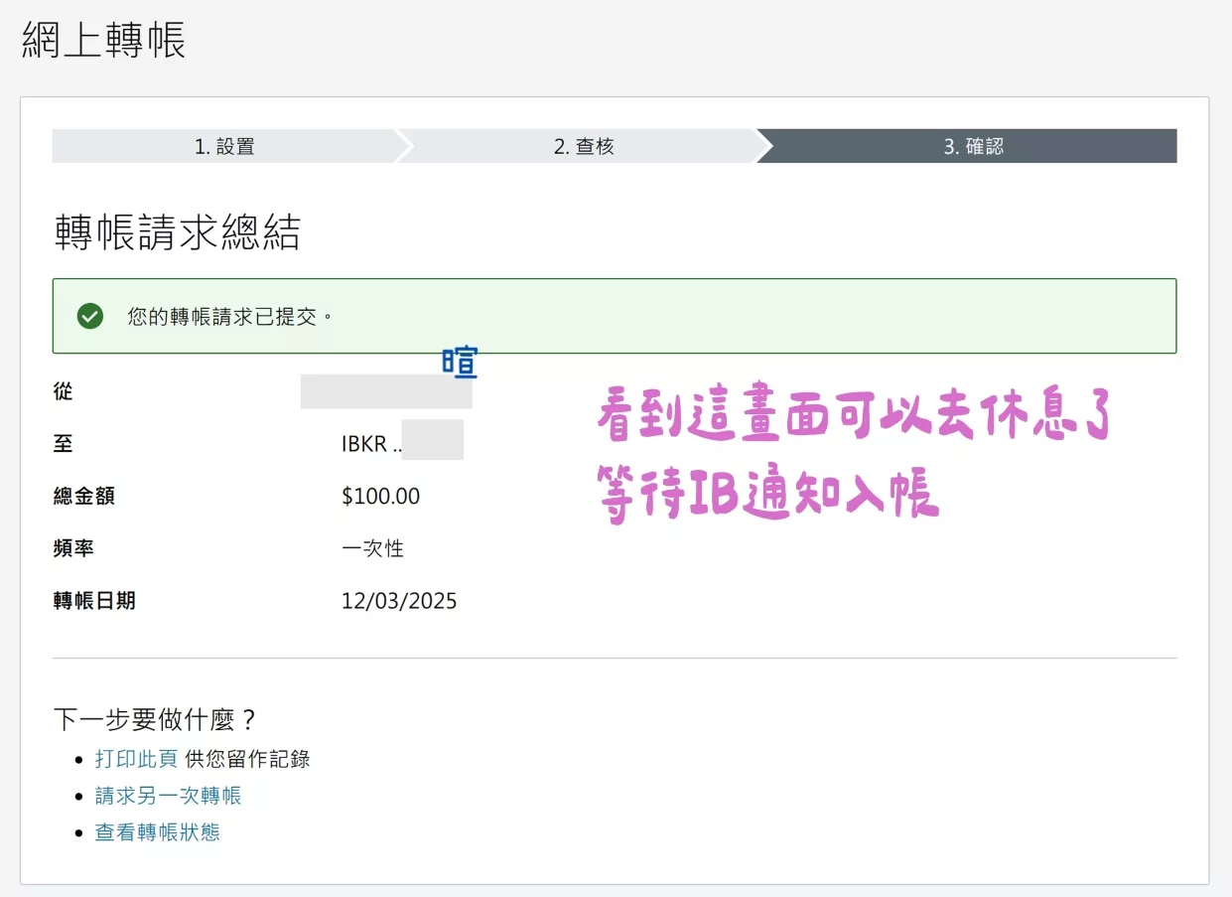The width and height of the screenshot is (1232, 897).
Task: Click the green success checkmark icon
Action: 90,316
